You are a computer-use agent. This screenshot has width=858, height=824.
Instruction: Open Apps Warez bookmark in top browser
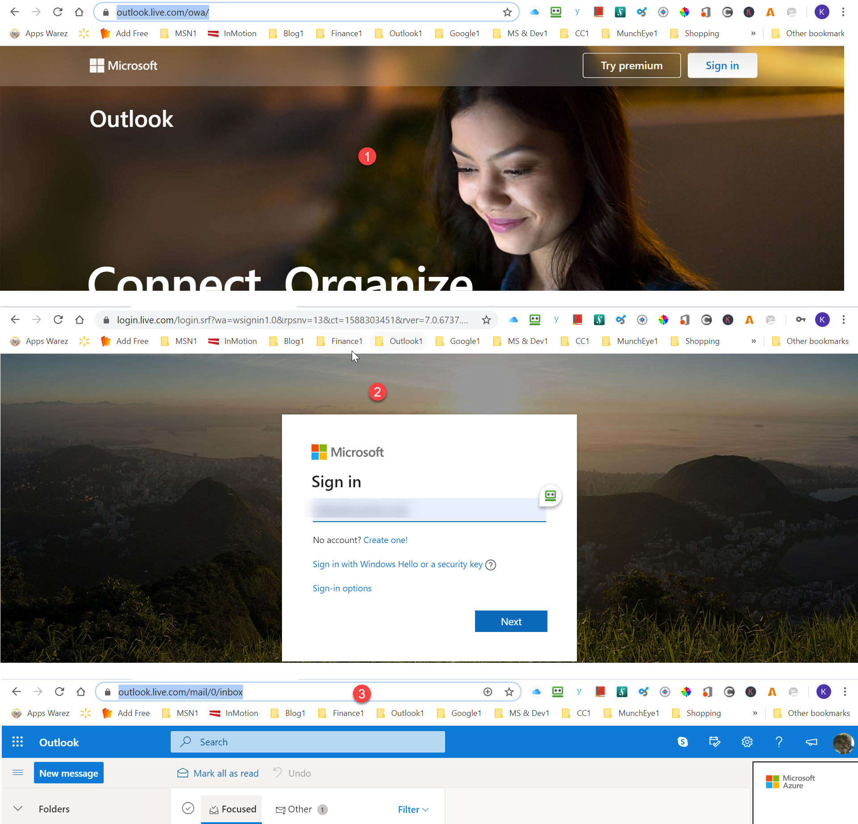[39, 33]
